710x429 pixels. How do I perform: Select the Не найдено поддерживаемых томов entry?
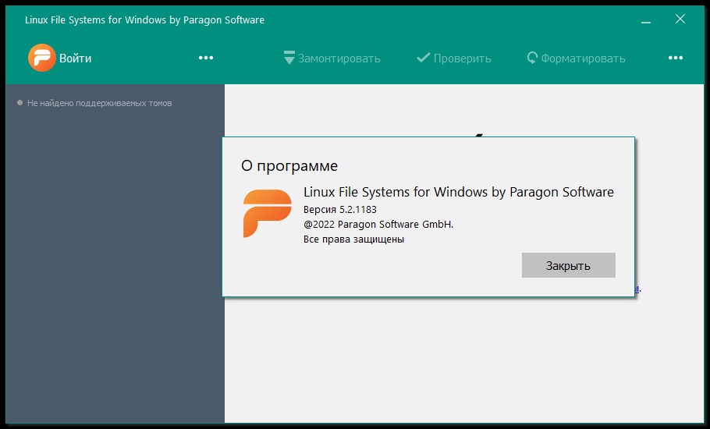coord(94,103)
